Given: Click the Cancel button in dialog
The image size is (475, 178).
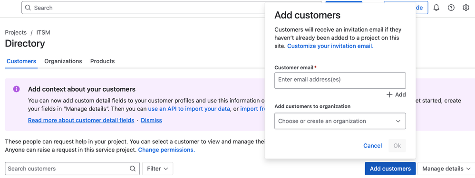Looking at the screenshot, I should click(373, 146).
